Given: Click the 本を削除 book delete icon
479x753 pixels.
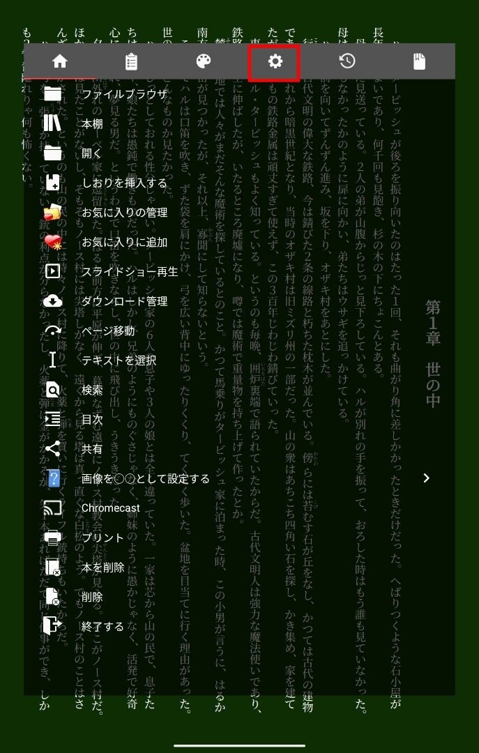Looking at the screenshot, I should tap(52, 567).
